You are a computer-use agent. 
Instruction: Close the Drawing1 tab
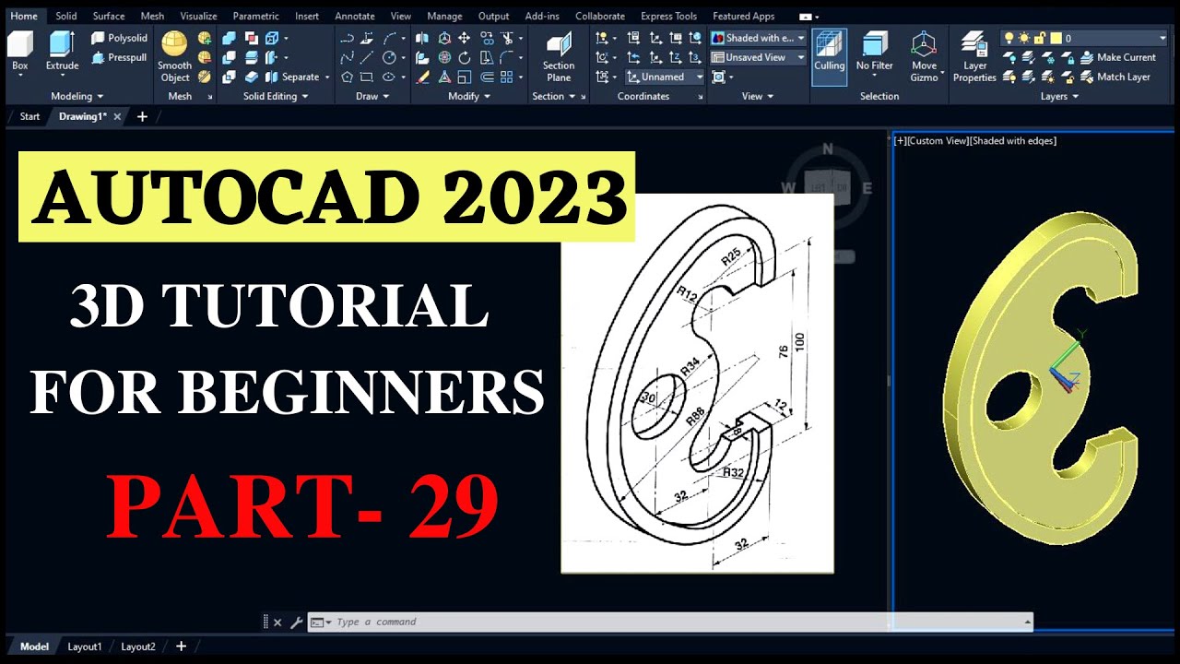(x=117, y=117)
